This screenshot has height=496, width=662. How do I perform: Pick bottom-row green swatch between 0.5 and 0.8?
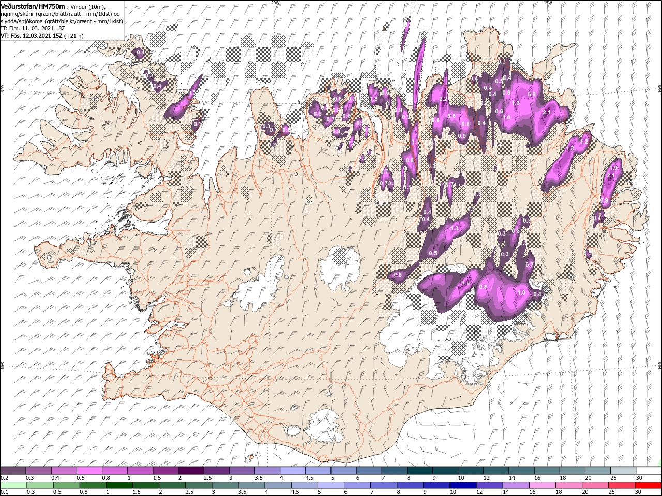[x=66, y=485]
